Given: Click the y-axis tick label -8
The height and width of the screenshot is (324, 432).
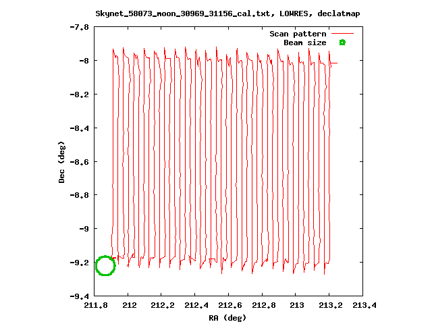Looking at the screenshot, I should (84, 61).
